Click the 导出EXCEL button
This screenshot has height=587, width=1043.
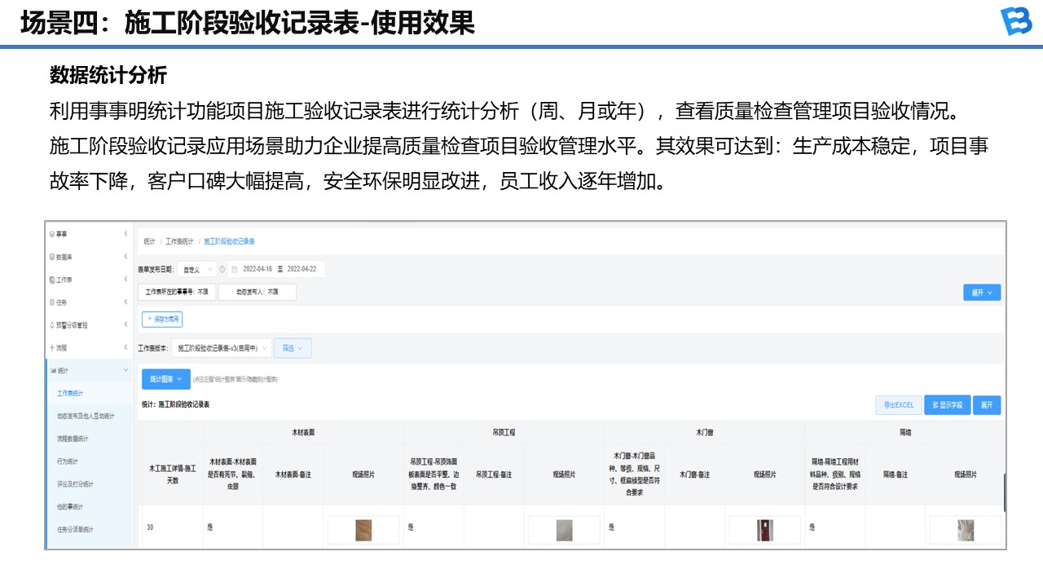[x=898, y=405]
